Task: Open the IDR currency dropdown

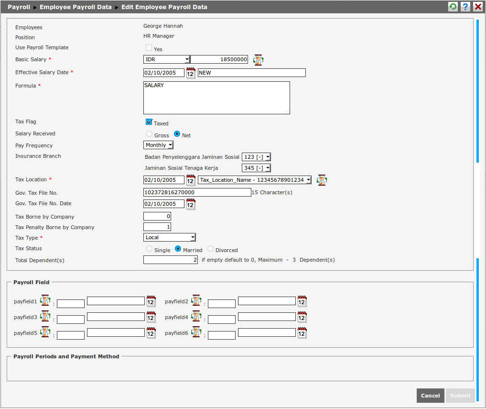Action: pyautogui.click(x=167, y=59)
